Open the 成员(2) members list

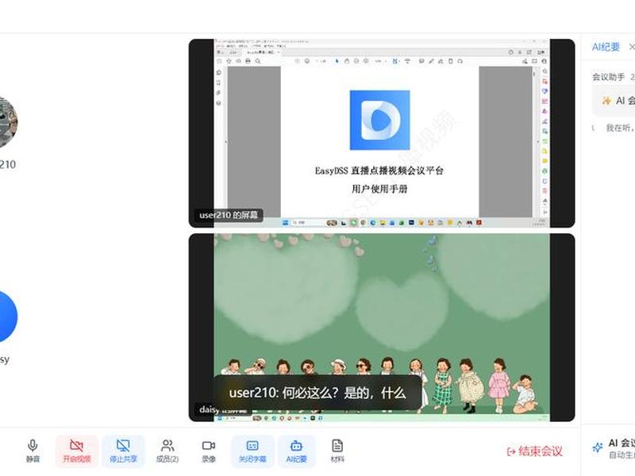(167, 451)
